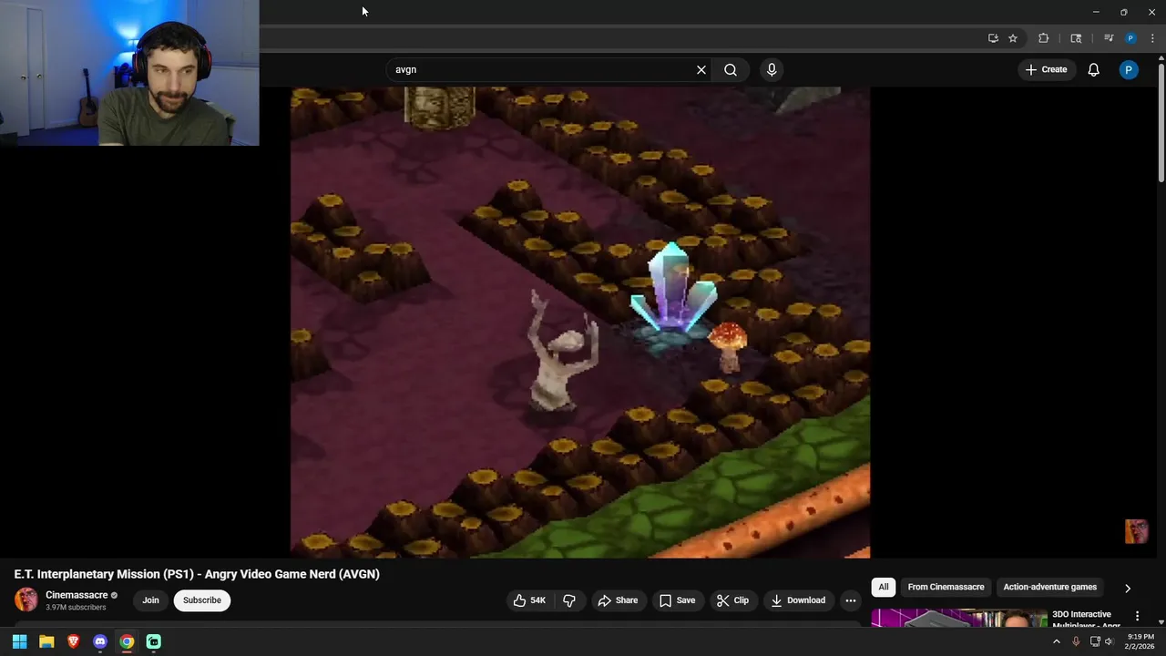Open Cinemassacre channel avatar
1166x656 pixels.
26,600
